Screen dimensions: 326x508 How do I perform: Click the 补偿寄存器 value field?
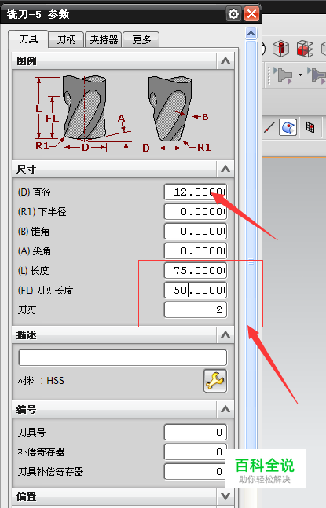pos(196,451)
